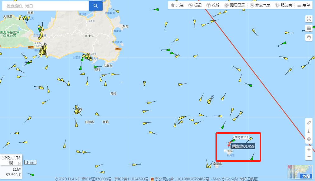Expand the 筛船 ship filter options
315x181 pixels.
pos(213,5)
